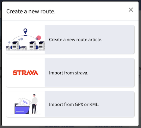The height and width of the screenshot is (128, 141).
Task: Click the city skyline route illustration
Action: tap(25, 39)
